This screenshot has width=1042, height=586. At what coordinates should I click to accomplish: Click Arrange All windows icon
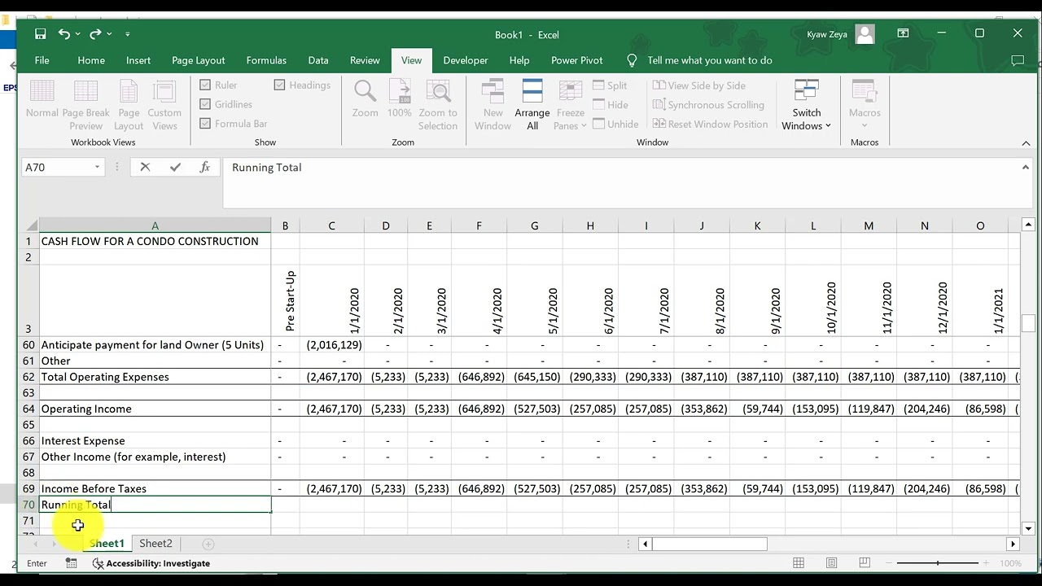pyautogui.click(x=532, y=105)
